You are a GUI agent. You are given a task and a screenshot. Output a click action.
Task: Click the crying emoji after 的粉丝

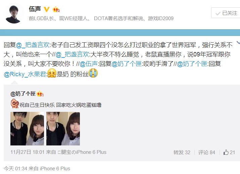(93, 73)
